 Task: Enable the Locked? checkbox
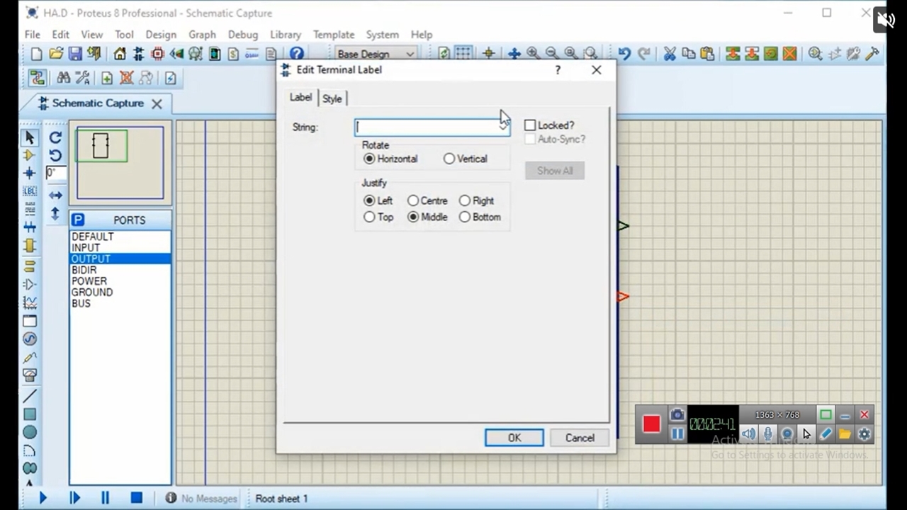(530, 125)
